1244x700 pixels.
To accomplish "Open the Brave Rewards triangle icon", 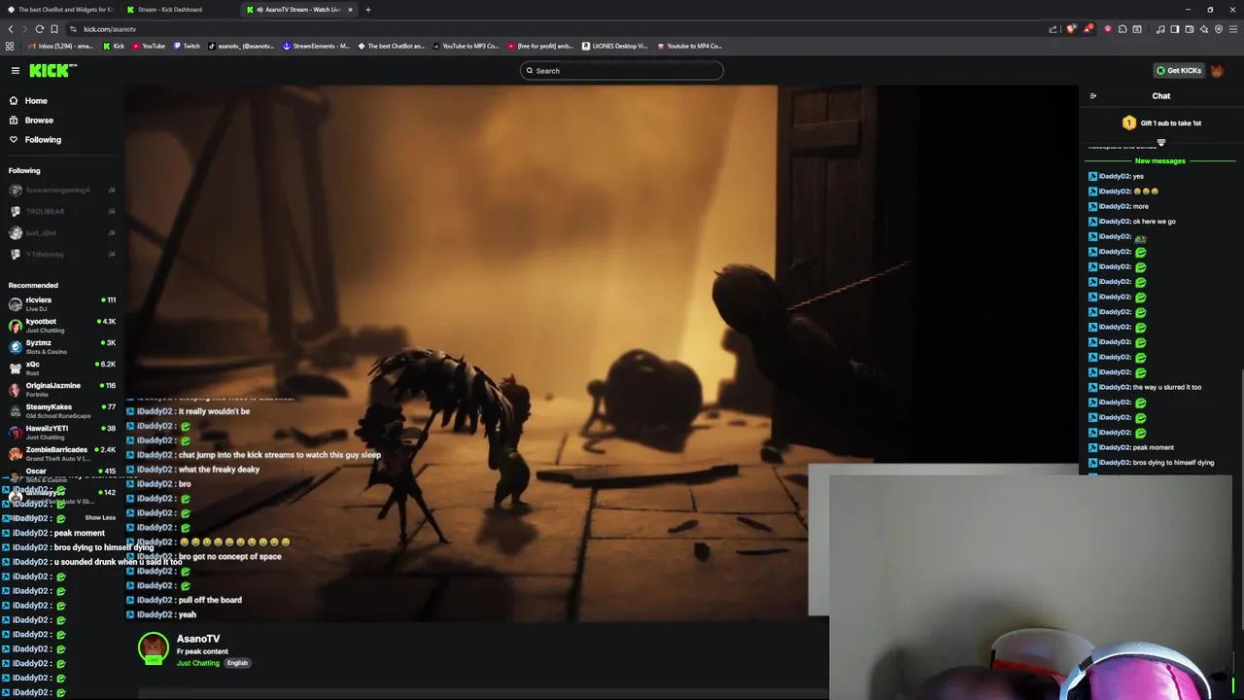I will pos(1088,29).
